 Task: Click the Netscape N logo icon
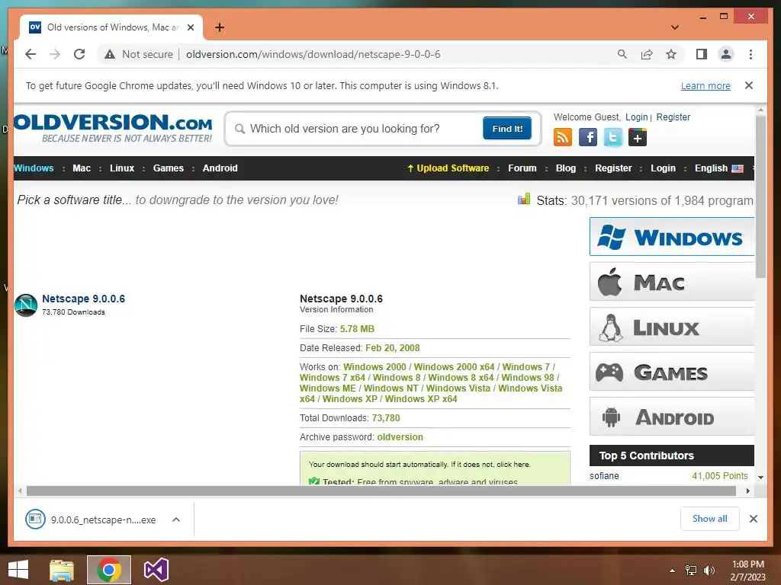coord(26,305)
